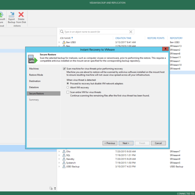Sort by the REPOSITORY column header
The height and width of the screenshot is (195, 195).
176,38
